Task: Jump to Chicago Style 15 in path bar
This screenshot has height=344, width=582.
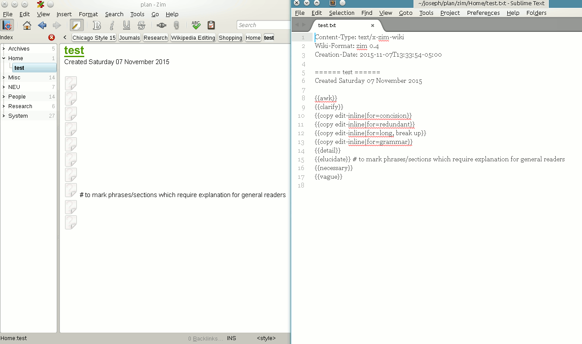Action: click(x=94, y=37)
